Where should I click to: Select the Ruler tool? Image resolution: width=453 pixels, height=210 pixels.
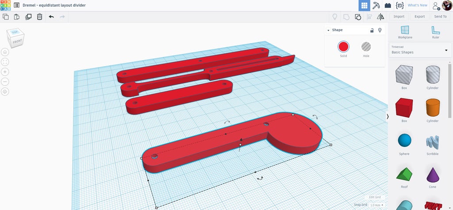pyautogui.click(x=436, y=32)
